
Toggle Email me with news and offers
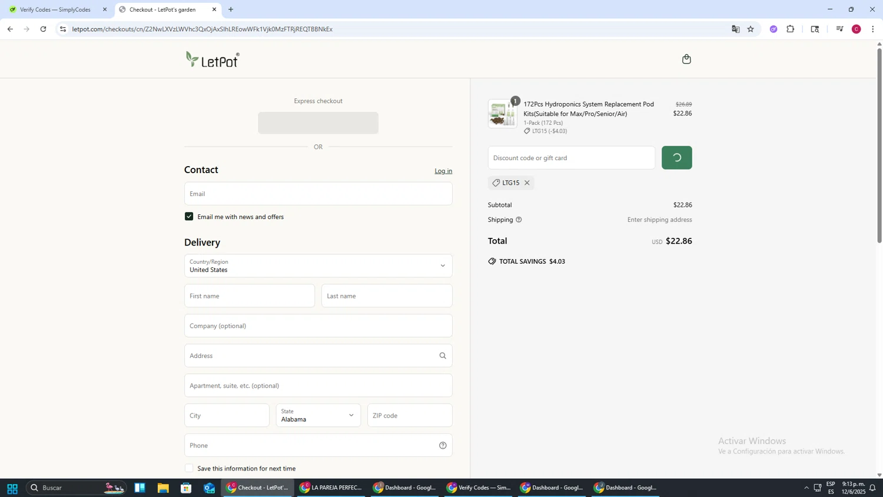click(189, 217)
